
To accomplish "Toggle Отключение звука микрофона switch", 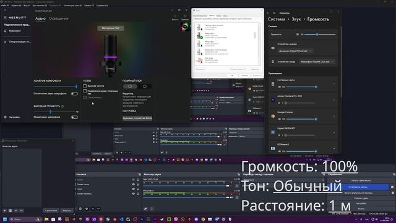I will 74,94.
